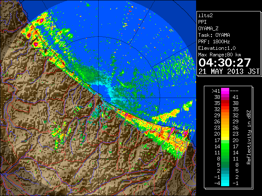Pick the red-orange 32–35 dBZ legend swatch

(225, 109)
